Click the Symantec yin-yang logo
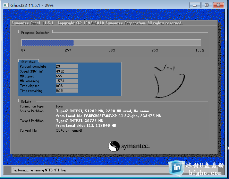The width and height of the screenshot is (229, 179). coord(114,146)
